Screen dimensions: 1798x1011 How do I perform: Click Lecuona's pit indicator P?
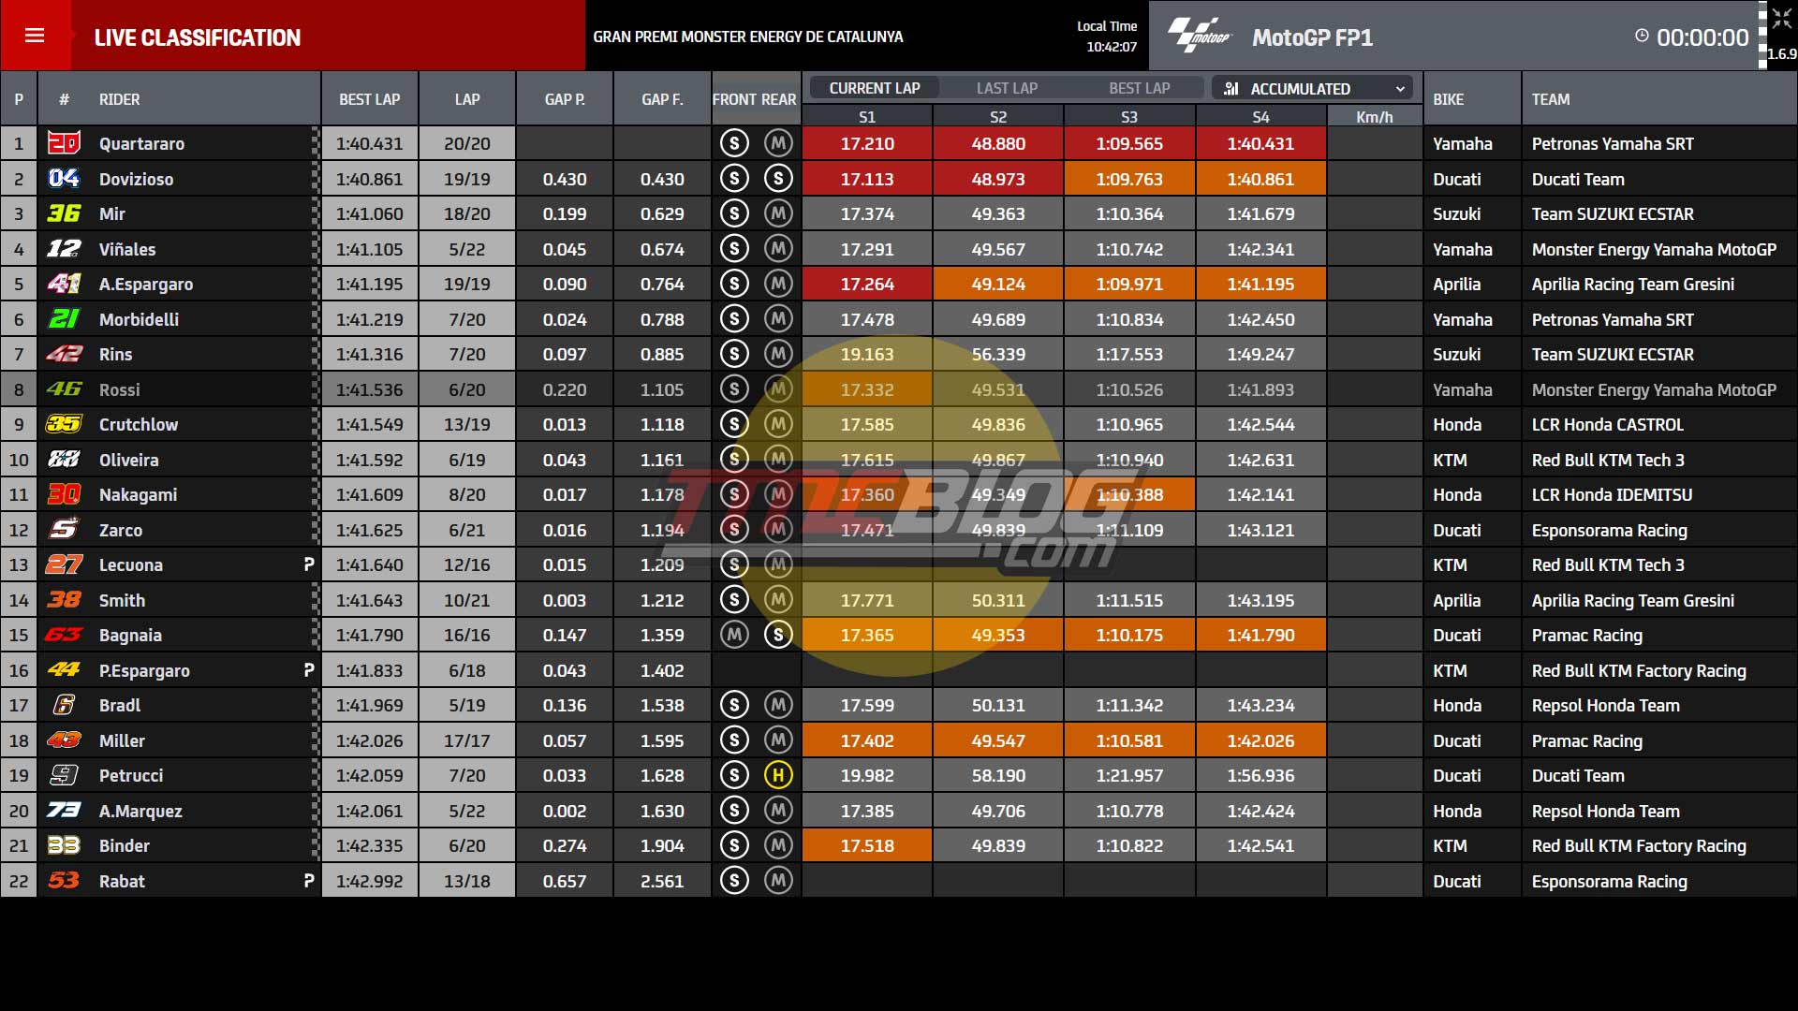tap(309, 564)
